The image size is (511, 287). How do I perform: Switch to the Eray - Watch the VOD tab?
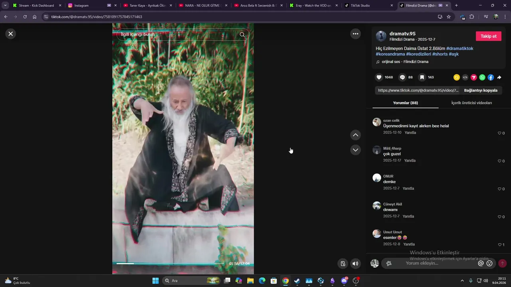(313, 6)
